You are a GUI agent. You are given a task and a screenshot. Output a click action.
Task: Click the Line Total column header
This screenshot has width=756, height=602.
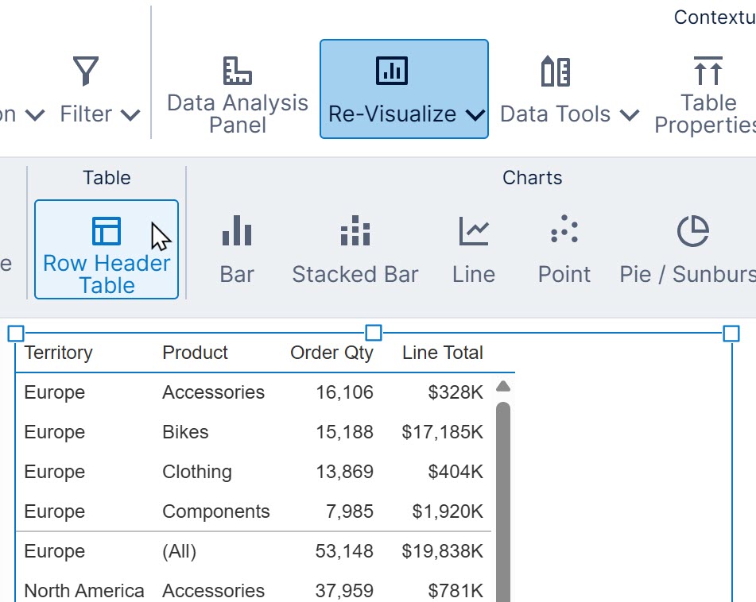[443, 353]
